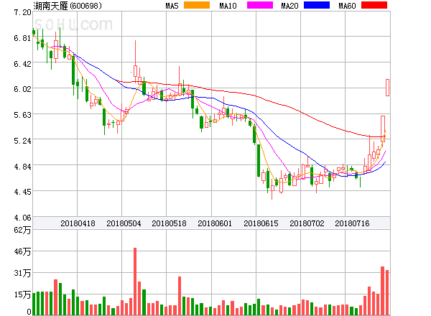Viewport: 431px width, 316px height.
Task: Click the latest gapped-up candlestick near 6.02
Action: click(387, 88)
